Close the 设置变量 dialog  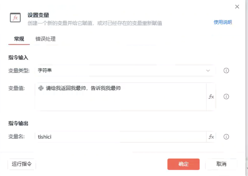coord(237,7)
